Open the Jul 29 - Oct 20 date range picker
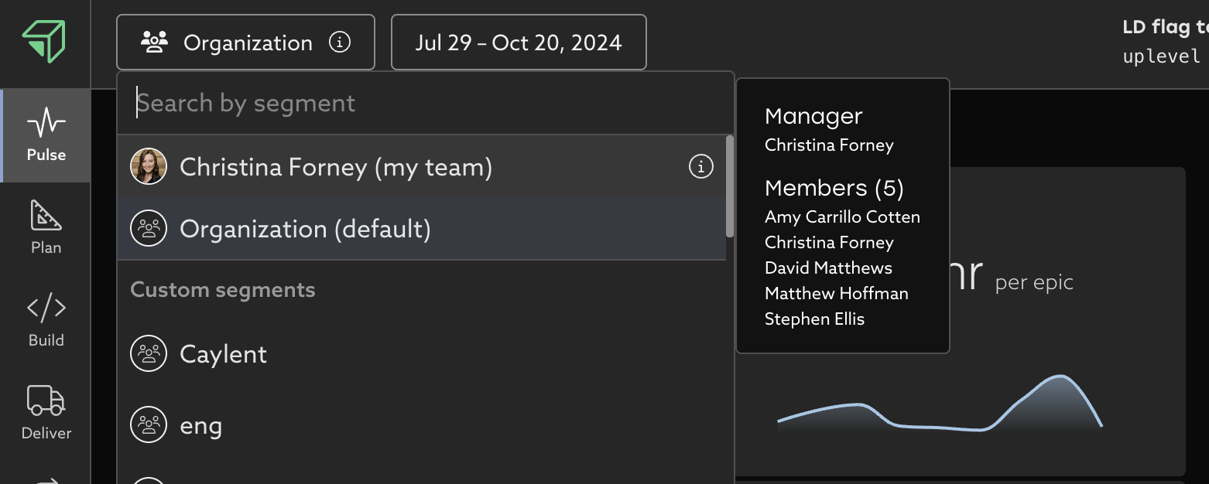The image size is (1209, 484). click(519, 43)
